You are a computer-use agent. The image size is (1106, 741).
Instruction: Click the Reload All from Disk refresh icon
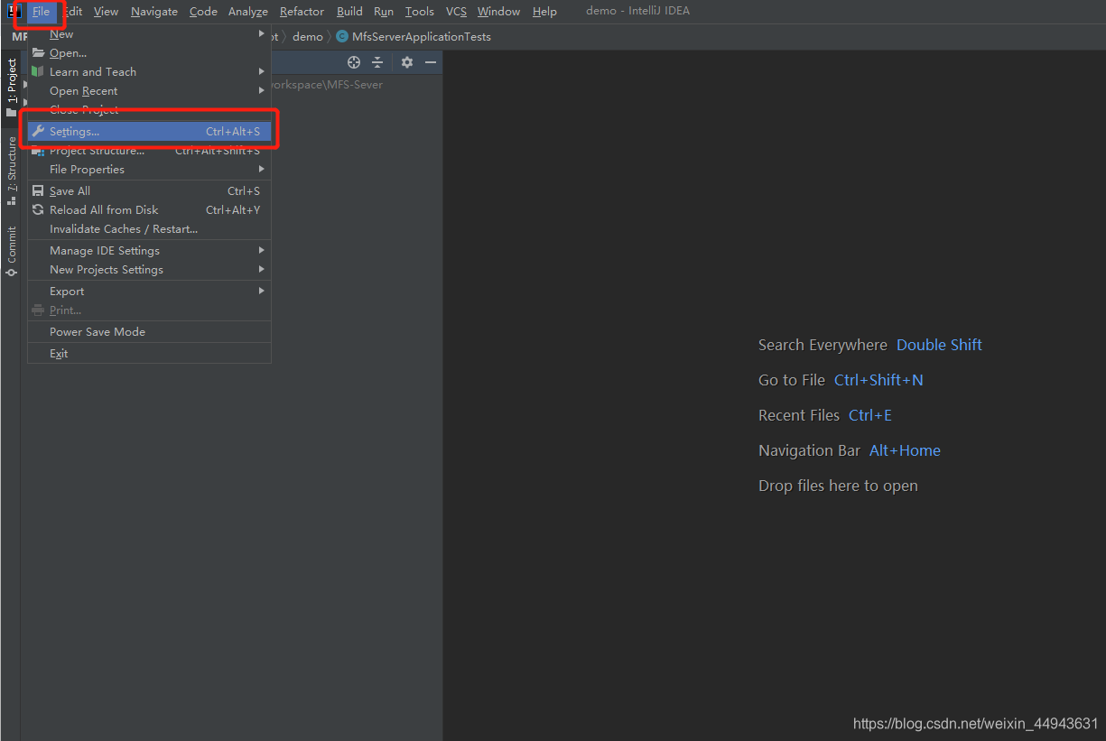(x=38, y=210)
